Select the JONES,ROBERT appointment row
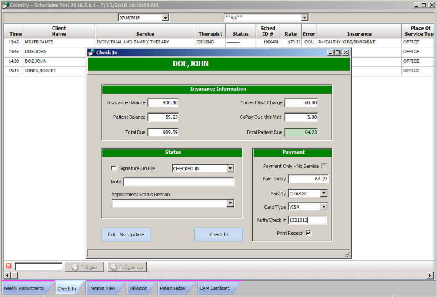437x297 pixels. (45, 71)
